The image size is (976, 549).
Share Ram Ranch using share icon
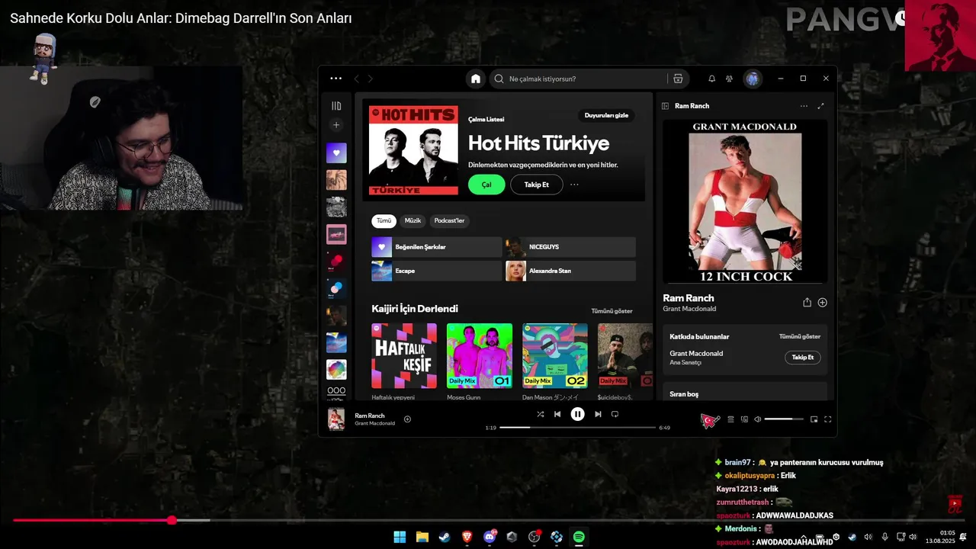tap(807, 302)
